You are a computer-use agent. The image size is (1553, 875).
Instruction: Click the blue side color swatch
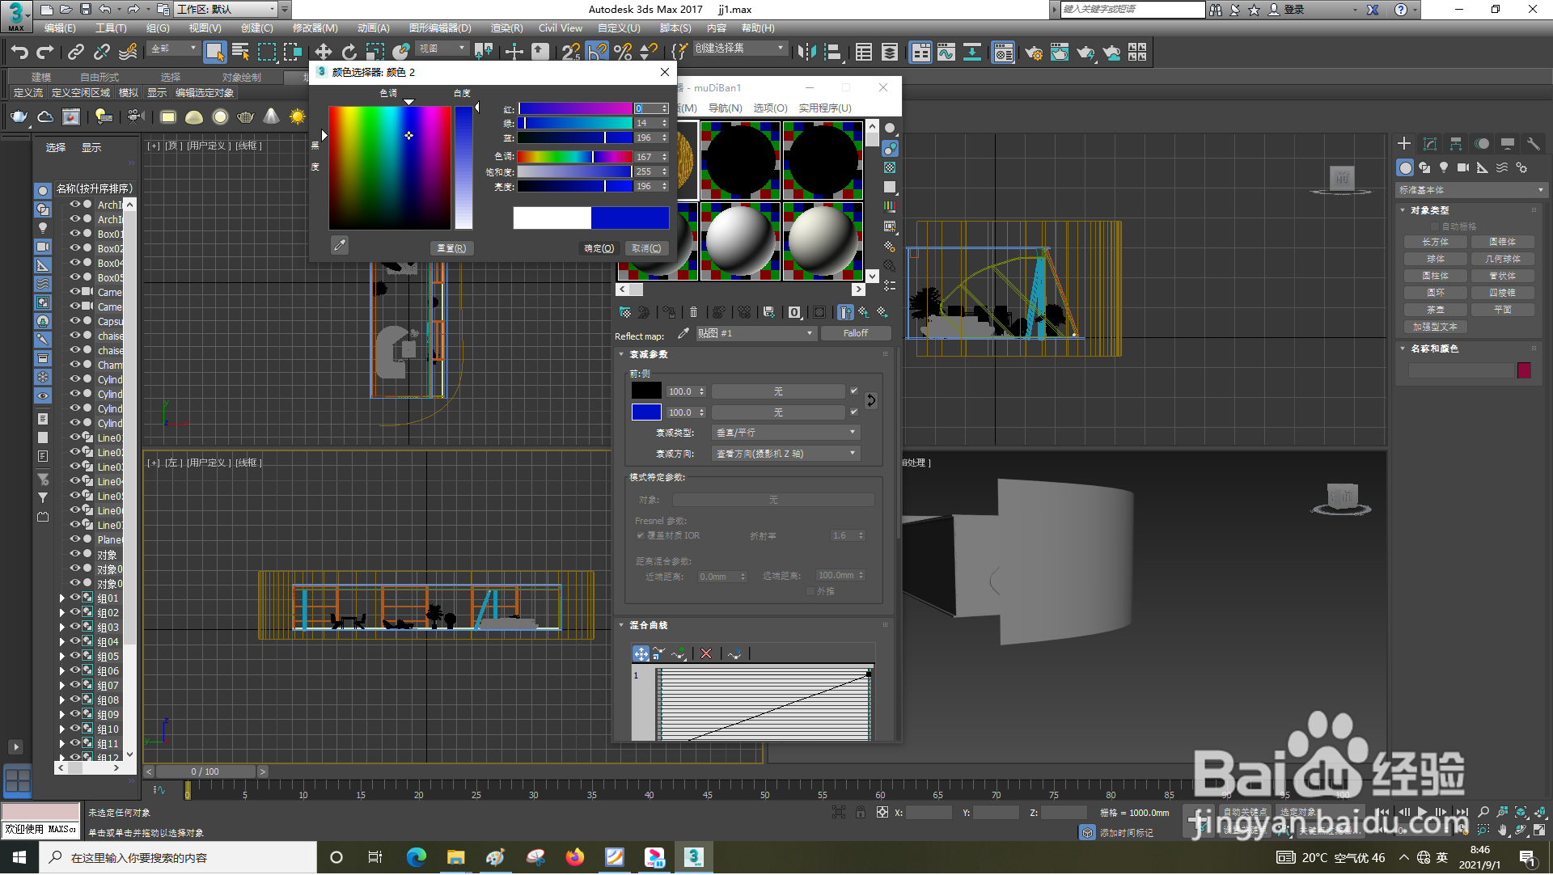tap(646, 412)
